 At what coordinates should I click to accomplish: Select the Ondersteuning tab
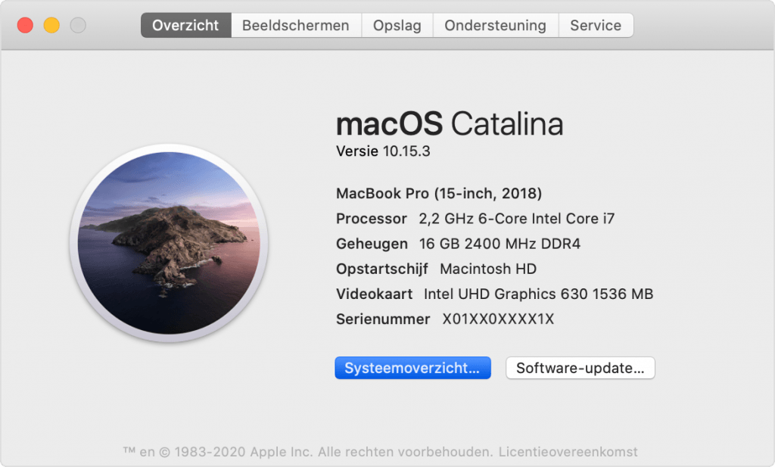[495, 25]
